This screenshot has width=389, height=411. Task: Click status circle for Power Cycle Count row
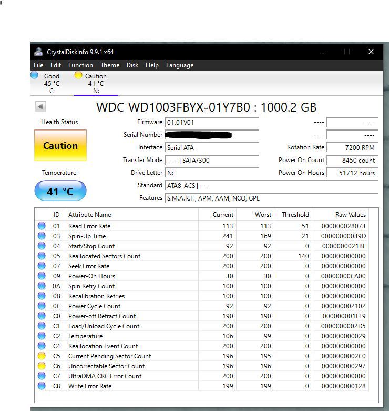(x=42, y=306)
